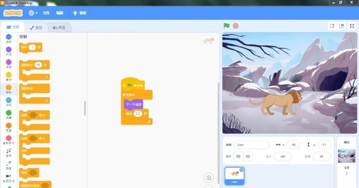
Task: Delete the Lion sprite with X button
Action: click(x=241, y=170)
